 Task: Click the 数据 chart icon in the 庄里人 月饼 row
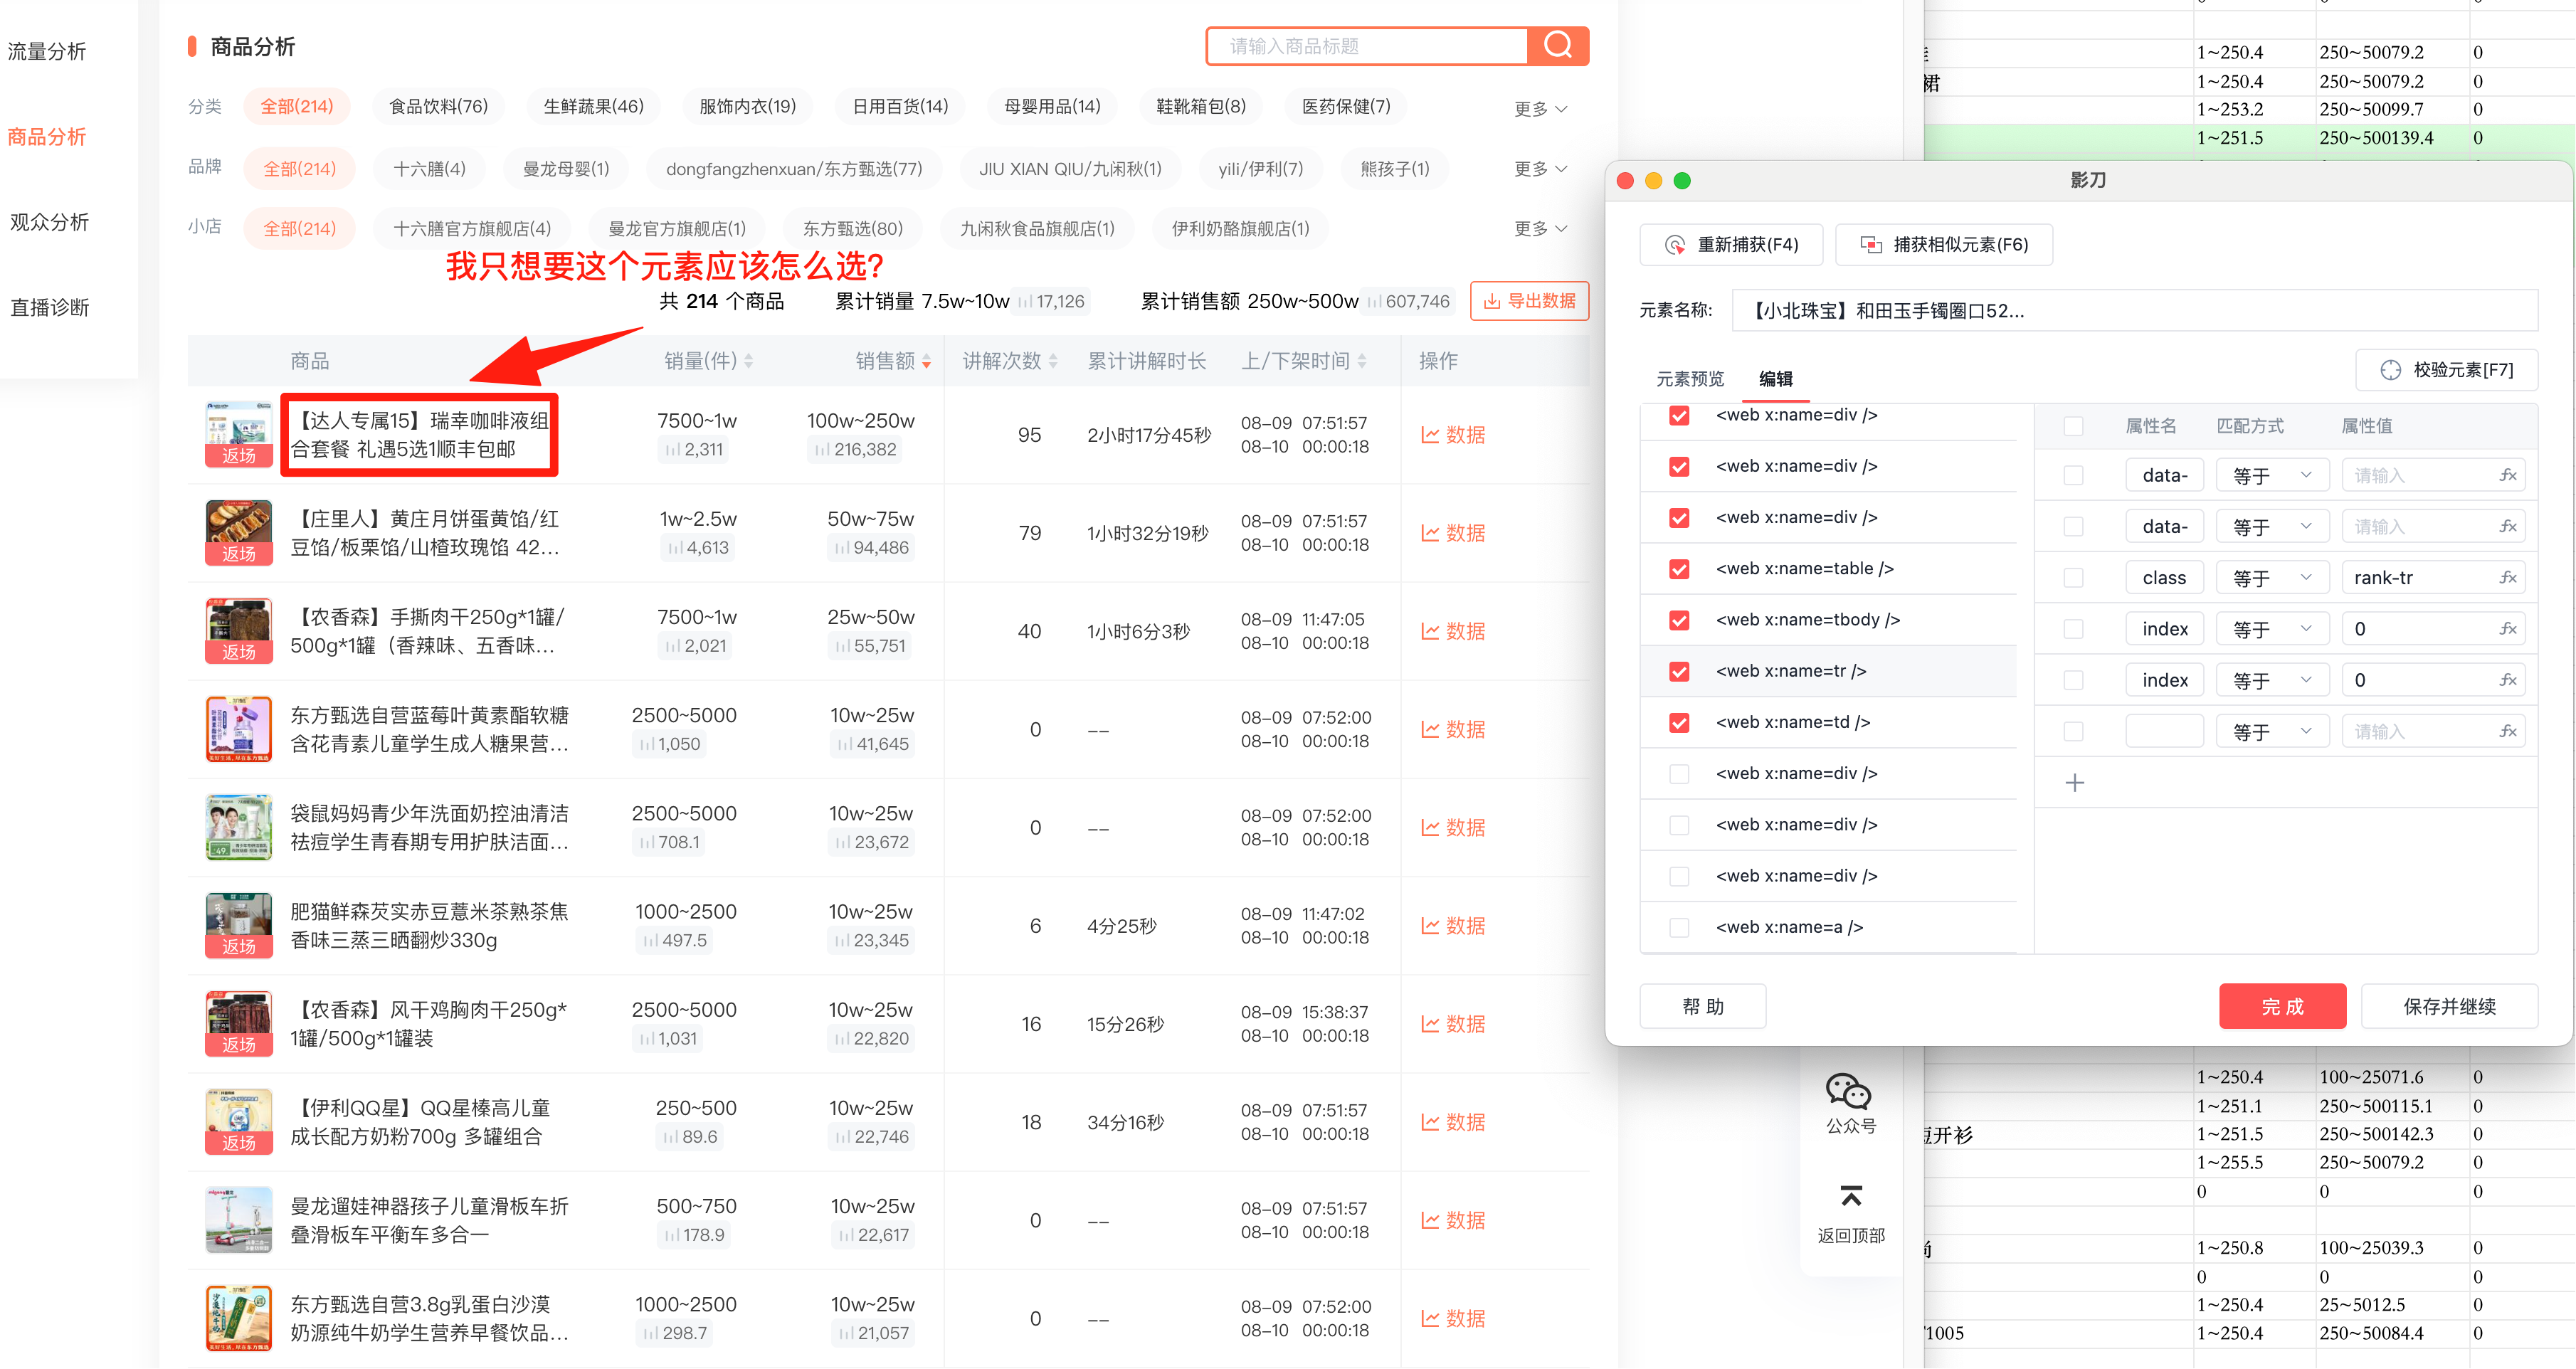click(x=1430, y=533)
